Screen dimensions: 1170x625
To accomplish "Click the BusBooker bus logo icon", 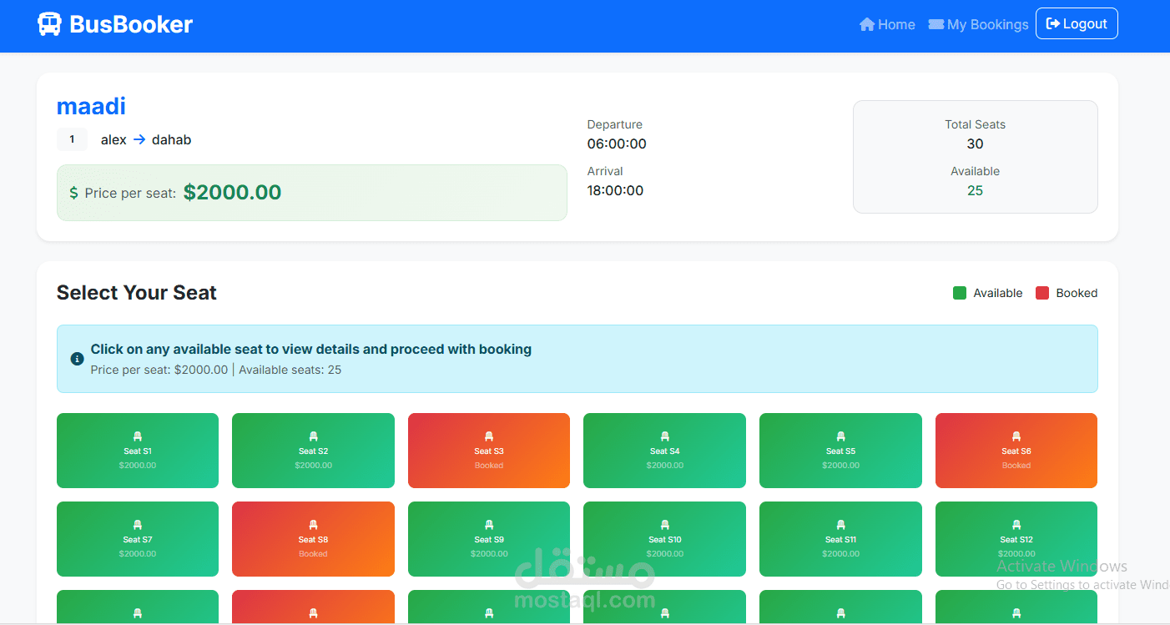I will click(x=49, y=24).
